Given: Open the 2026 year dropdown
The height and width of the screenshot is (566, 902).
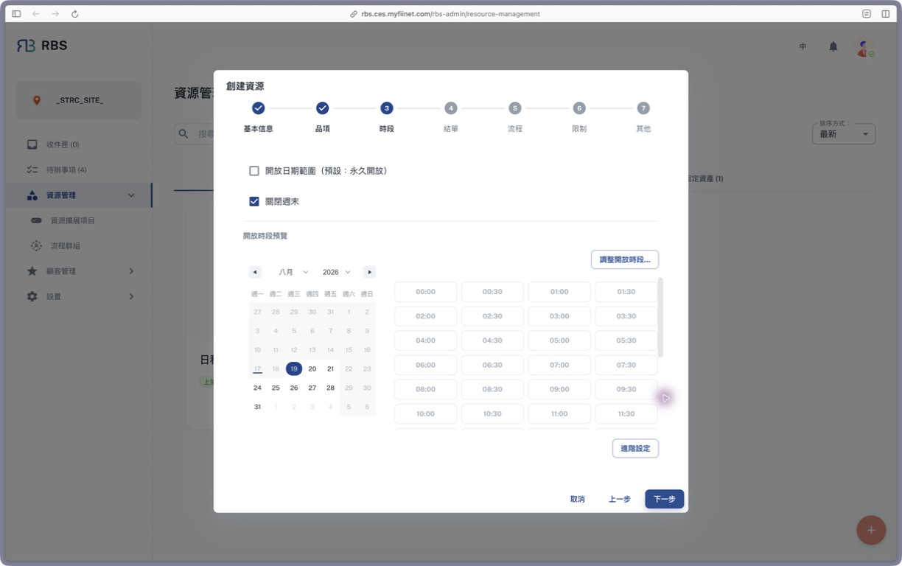Looking at the screenshot, I should (336, 272).
